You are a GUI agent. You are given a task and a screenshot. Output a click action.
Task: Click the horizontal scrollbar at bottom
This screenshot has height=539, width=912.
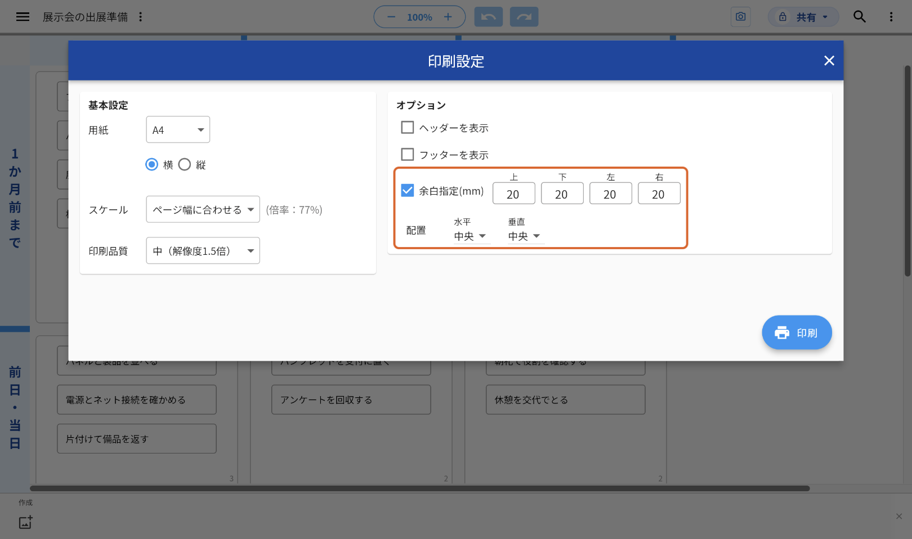click(x=420, y=488)
